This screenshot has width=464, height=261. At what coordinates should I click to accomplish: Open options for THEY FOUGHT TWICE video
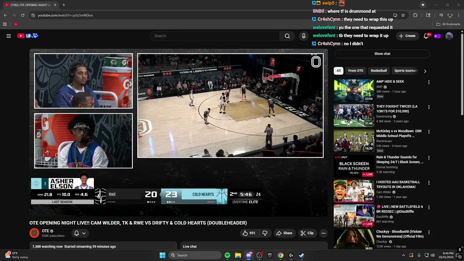click(x=429, y=107)
